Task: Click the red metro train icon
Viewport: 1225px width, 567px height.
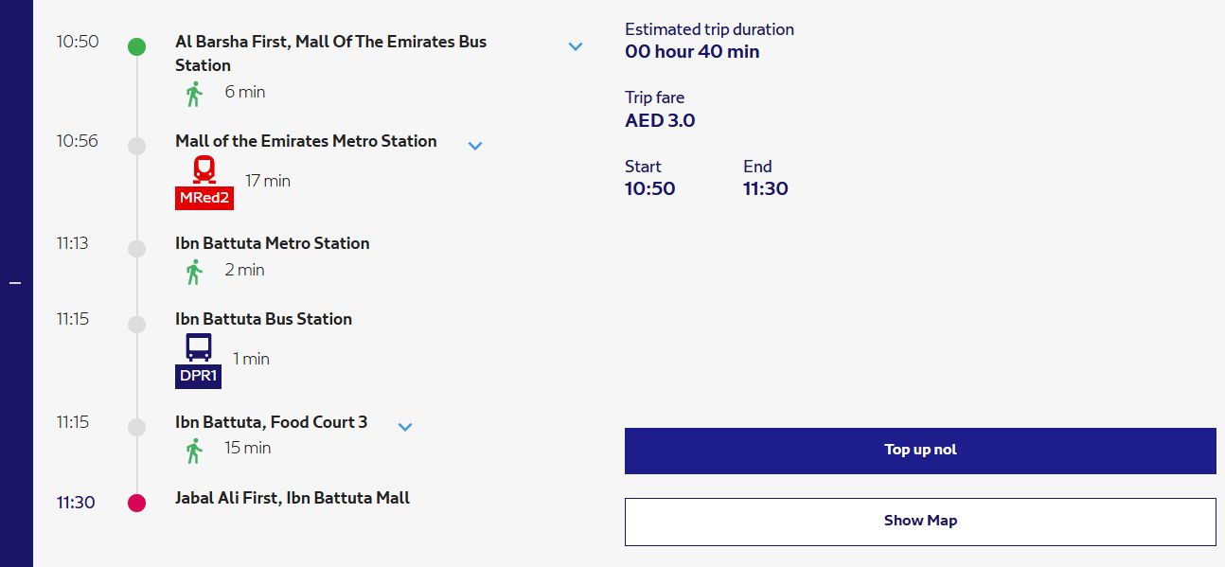Action: [x=204, y=170]
